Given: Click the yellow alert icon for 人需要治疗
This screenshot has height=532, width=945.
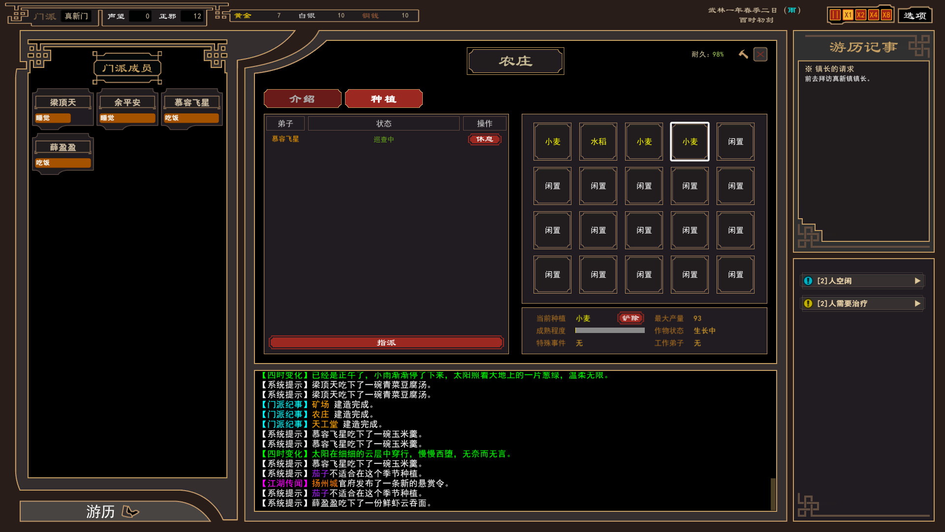Looking at the screenshot, I should pyautogui.click(x=808, y=303).
